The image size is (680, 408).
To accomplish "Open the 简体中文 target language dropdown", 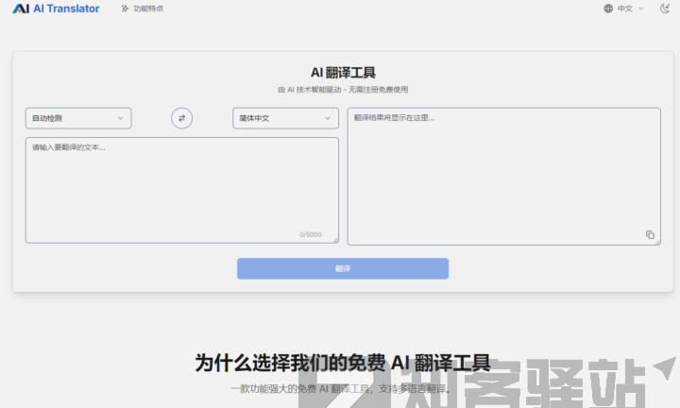I will coord(285,118).
